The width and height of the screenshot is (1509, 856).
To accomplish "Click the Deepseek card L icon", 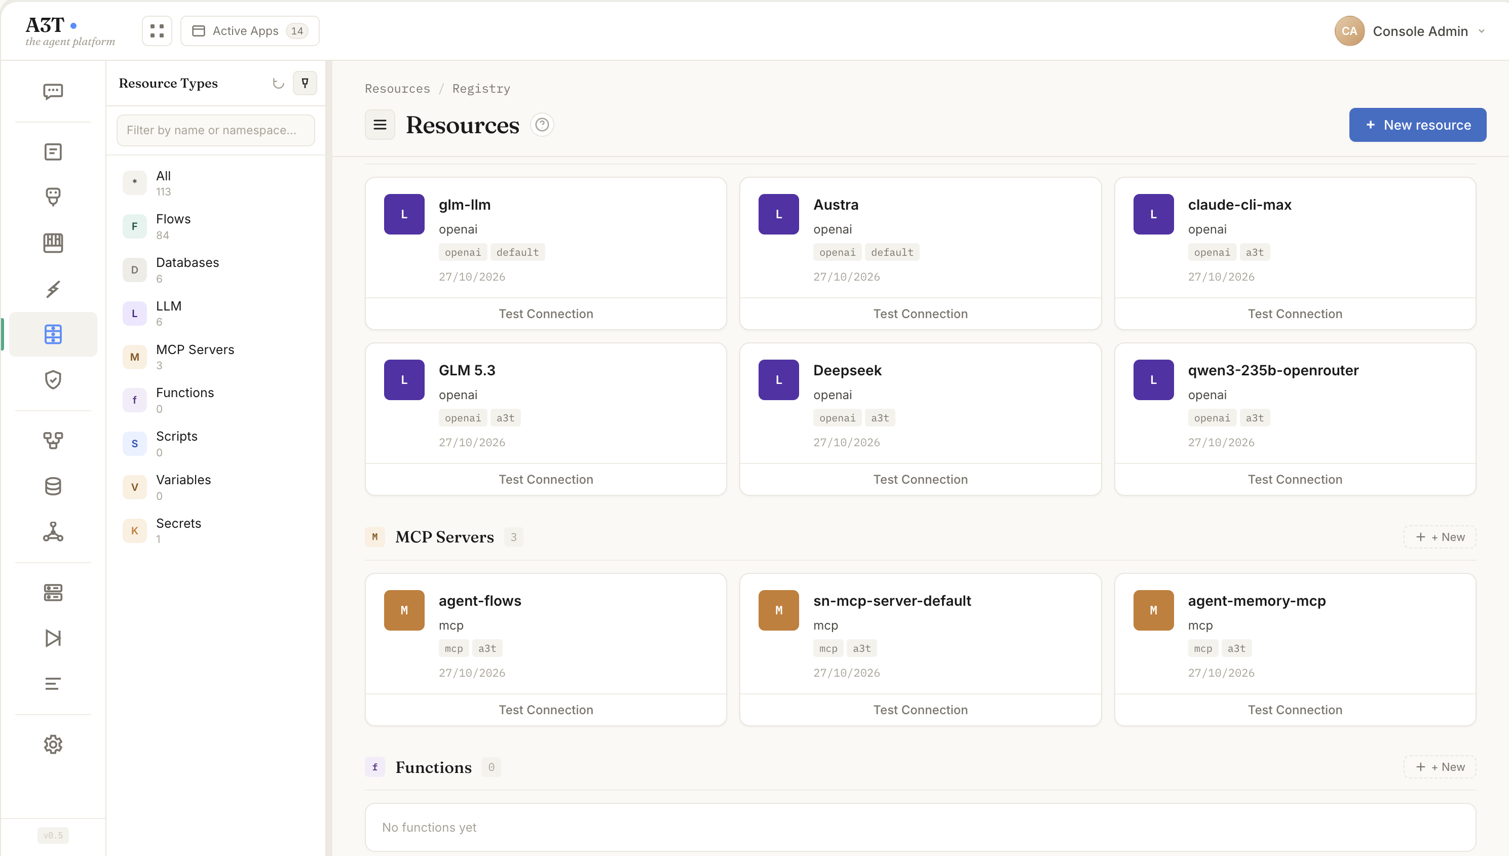I will tap(779, 380).
